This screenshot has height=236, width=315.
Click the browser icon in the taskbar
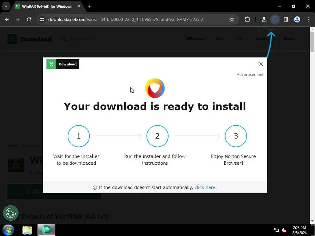click(46, 230)
